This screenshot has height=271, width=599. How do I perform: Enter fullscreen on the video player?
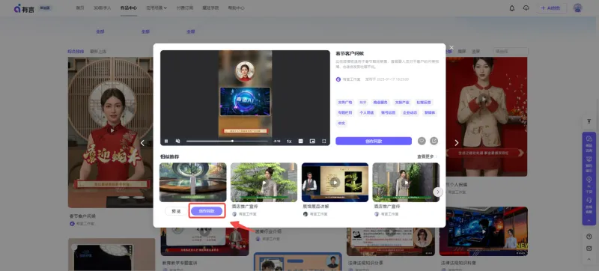coord(324,141)
